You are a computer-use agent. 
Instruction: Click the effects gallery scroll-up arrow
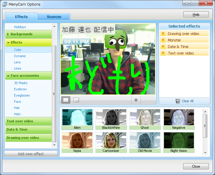click(x=205, y=112)
